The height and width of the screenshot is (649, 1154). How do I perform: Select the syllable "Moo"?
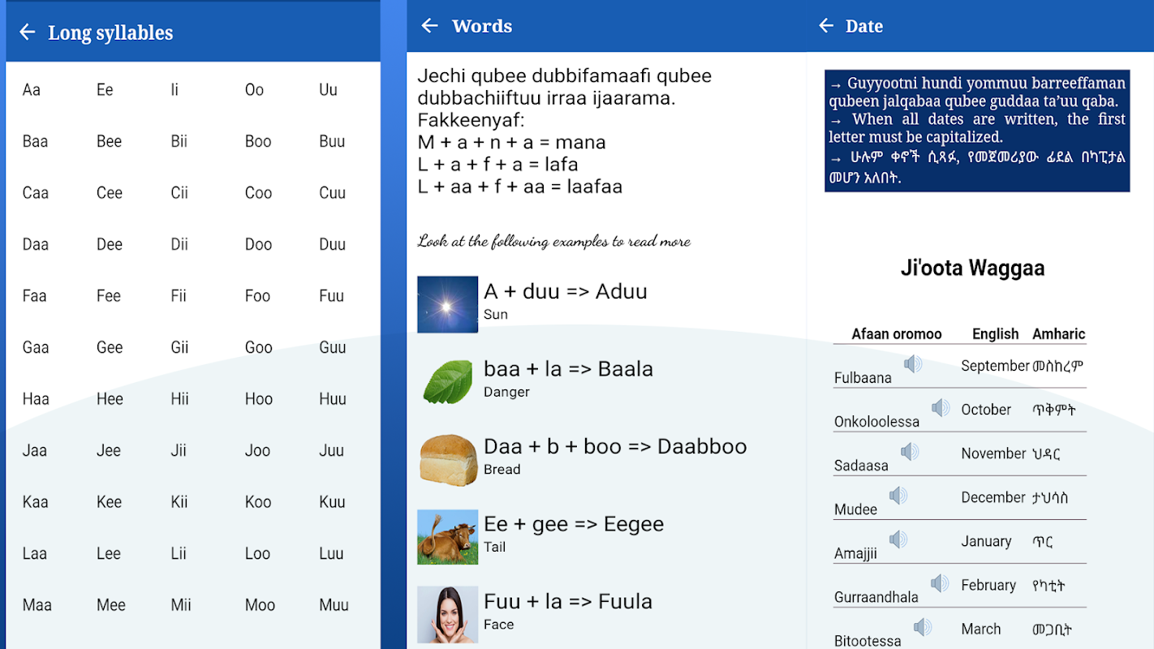[261, 605]
